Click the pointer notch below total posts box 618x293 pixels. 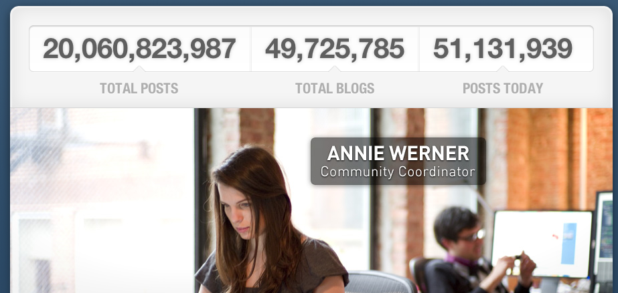(x=139, y=69)
